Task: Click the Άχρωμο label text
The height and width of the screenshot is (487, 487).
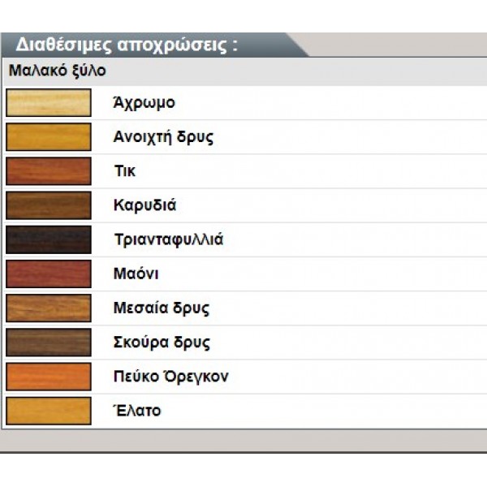Action: (x=144, y=103)
